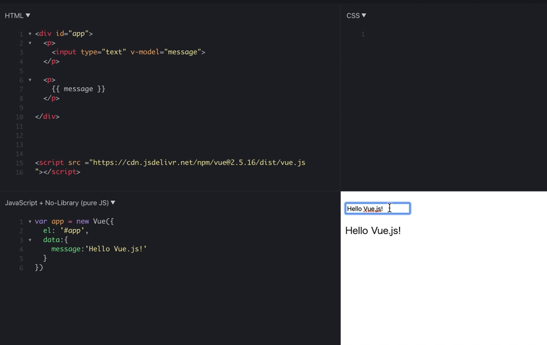
Task: Collapse the div id="app" fold arrow
Action: pyautogui.click(x=30, y=34)
